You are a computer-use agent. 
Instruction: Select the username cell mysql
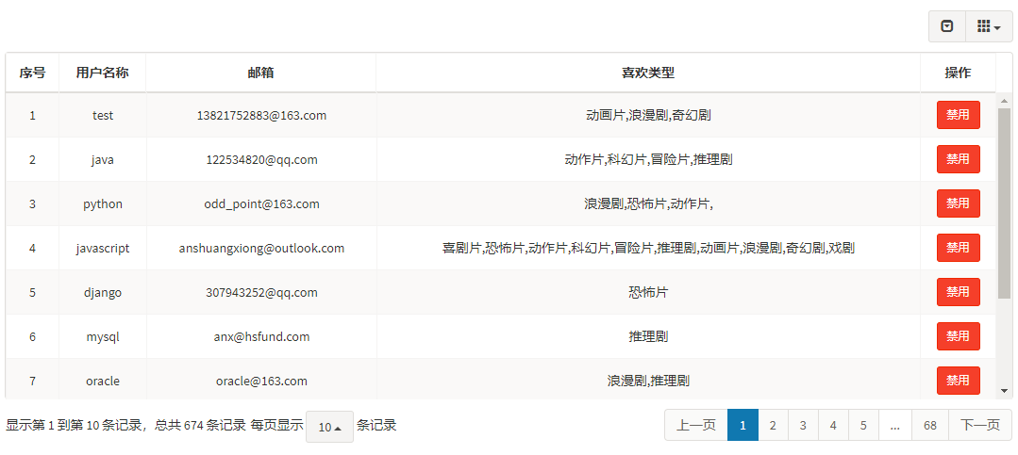[x=103, y=336]
